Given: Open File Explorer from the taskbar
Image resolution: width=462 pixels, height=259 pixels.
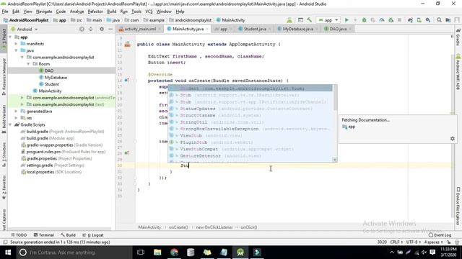Looking at the screenshot, I should click(157, 253).
